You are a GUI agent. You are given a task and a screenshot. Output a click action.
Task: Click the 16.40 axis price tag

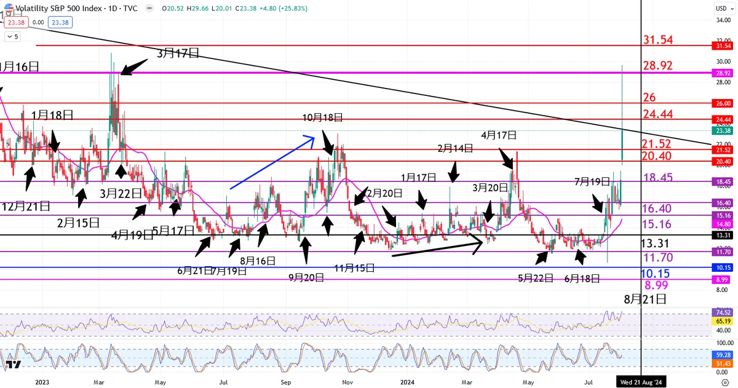click(x=723, y=202)
